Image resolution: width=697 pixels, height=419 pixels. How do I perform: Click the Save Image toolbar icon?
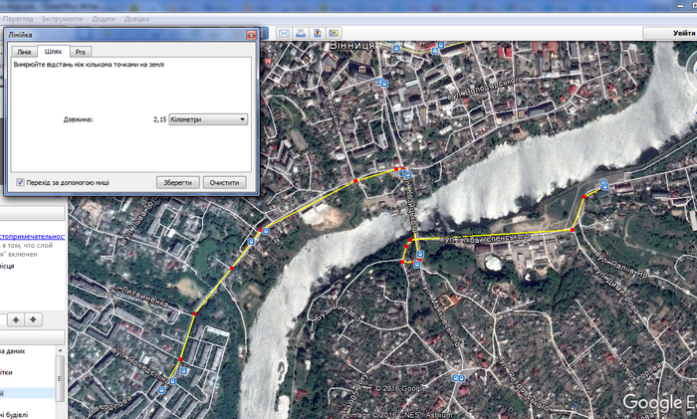317,33
